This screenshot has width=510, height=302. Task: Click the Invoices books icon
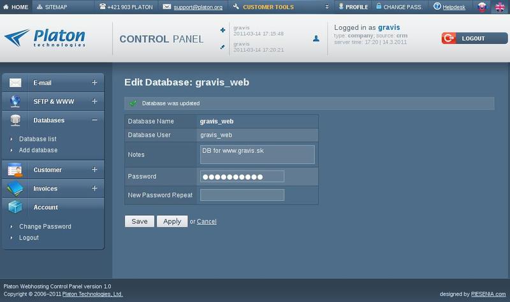(15, 189)
